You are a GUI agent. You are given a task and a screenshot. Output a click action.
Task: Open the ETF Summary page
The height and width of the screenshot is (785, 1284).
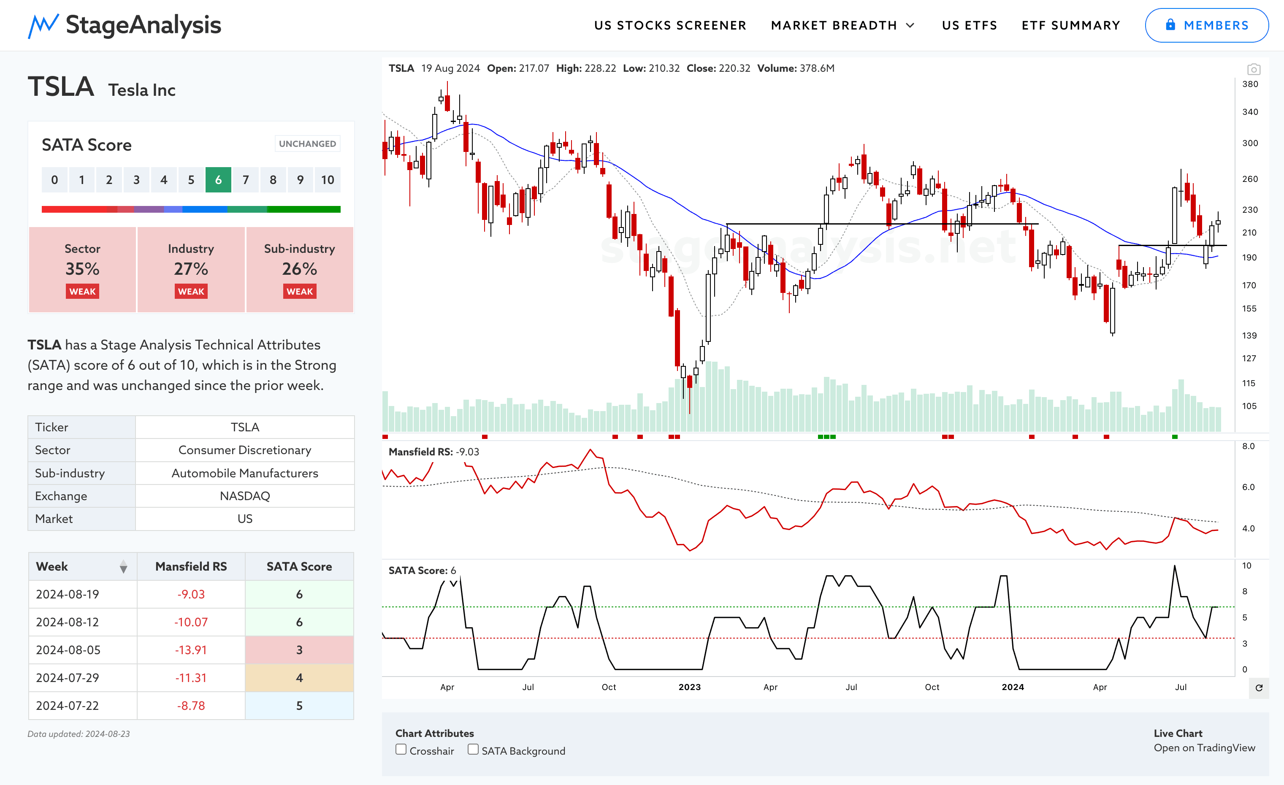[1071, 25]
